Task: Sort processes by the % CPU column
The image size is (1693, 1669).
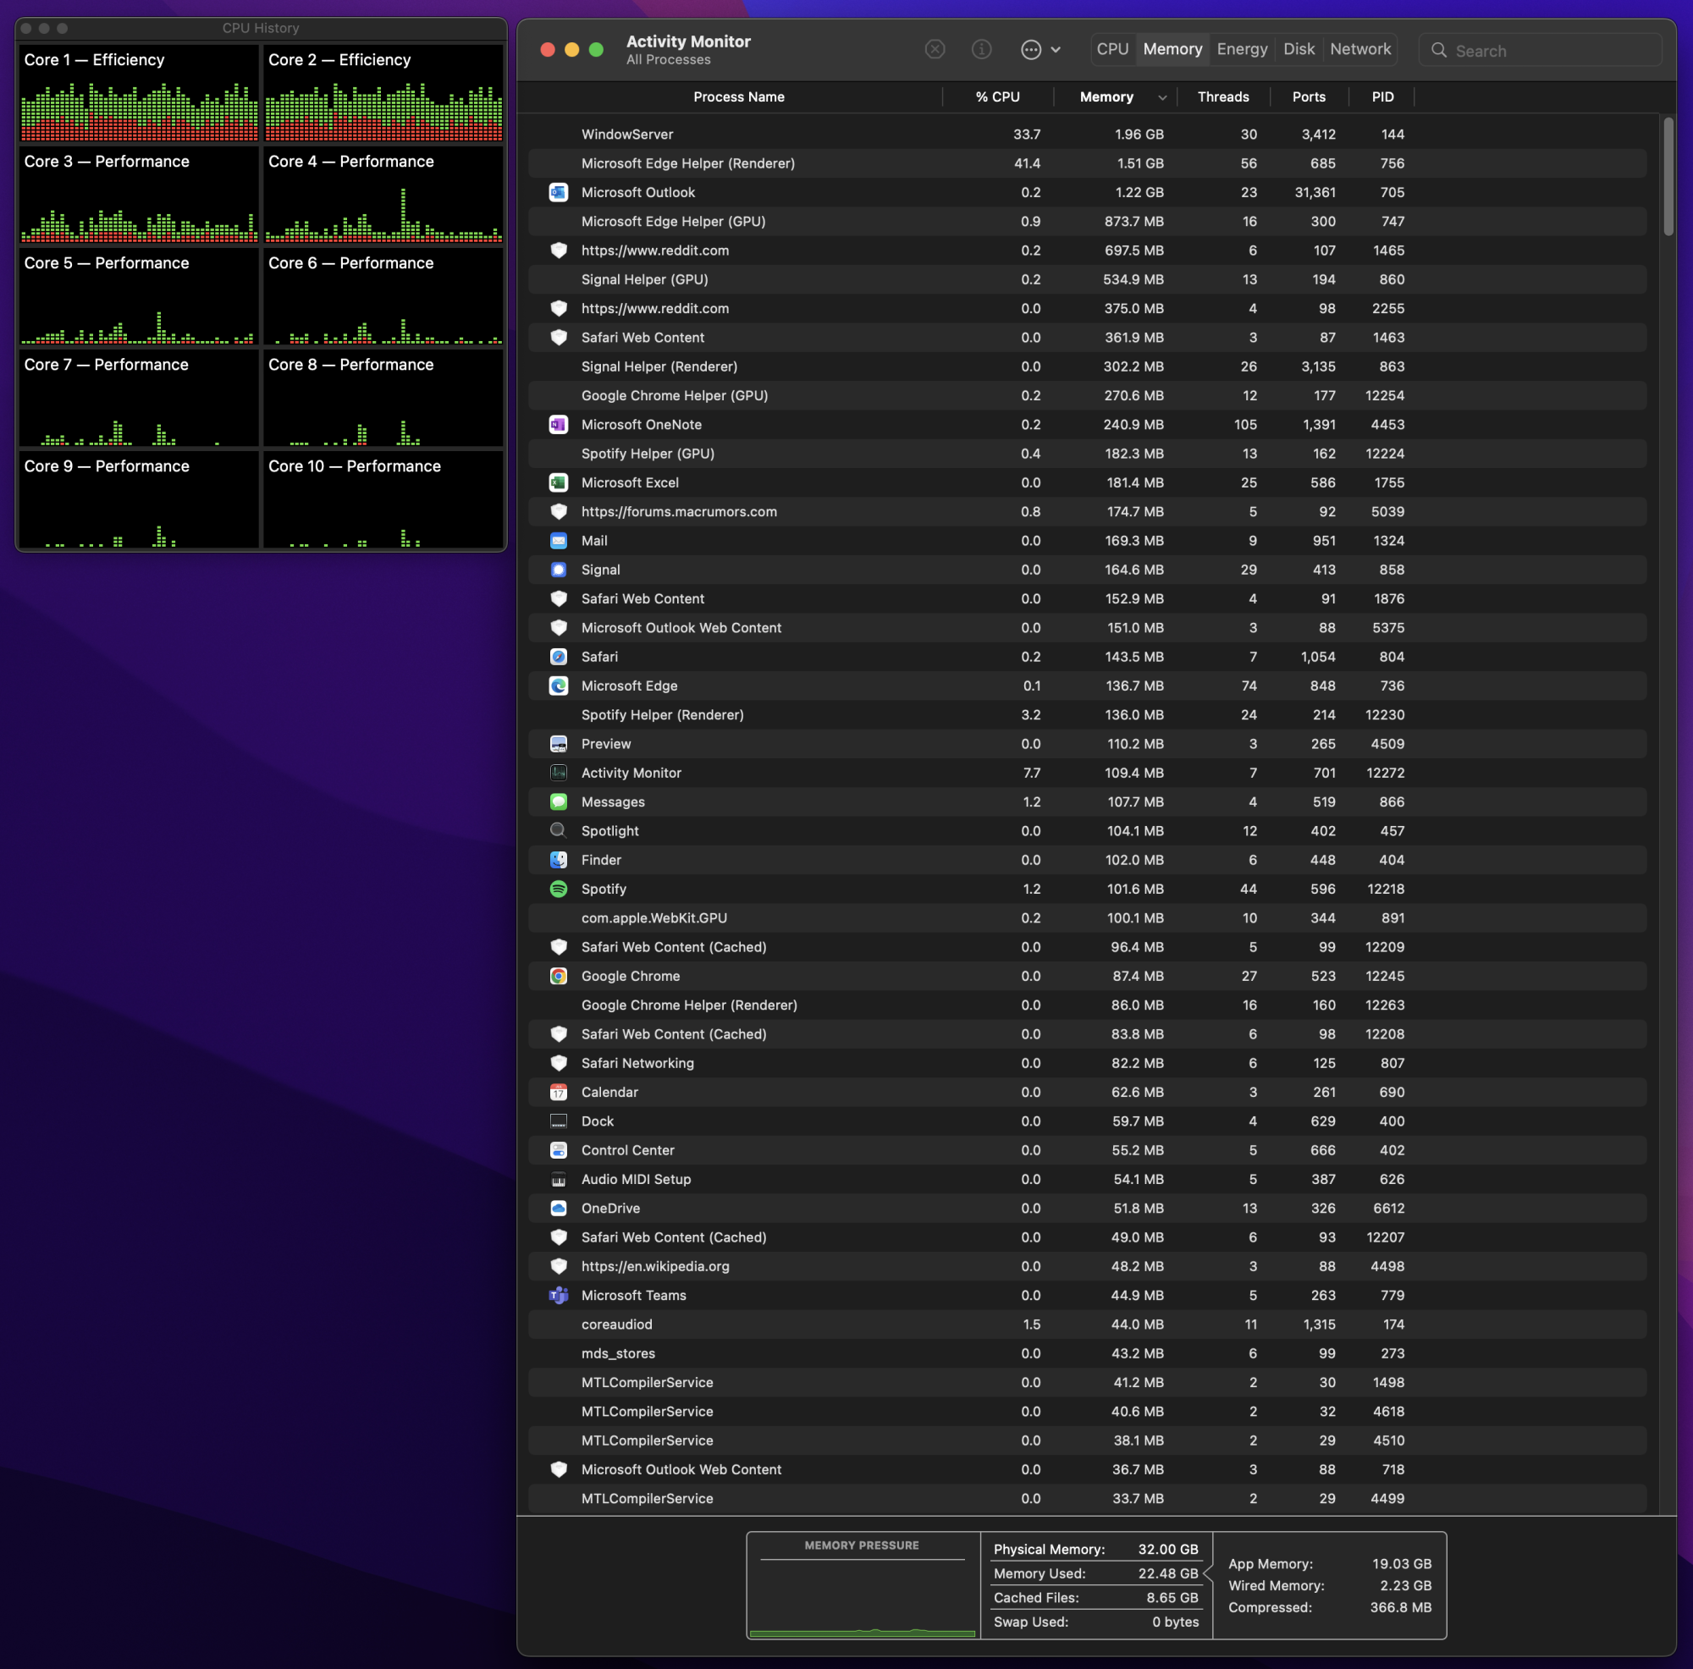Action: [997, 96]
